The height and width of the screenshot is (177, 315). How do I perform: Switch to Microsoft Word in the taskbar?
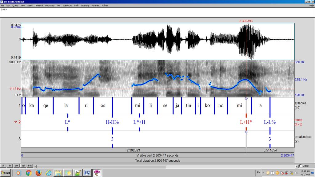(x=87, y=173)
